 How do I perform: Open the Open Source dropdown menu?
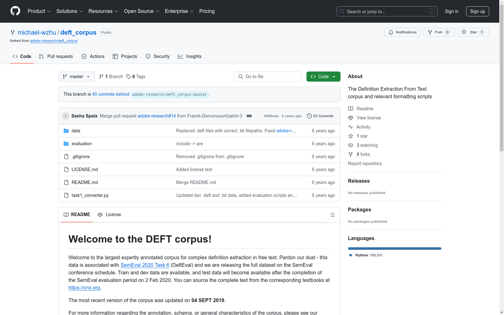(x=142, y=11)
